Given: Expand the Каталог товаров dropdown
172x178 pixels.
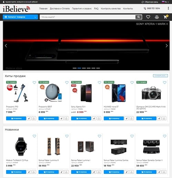Looking at the screenshot, I should 20,17.
